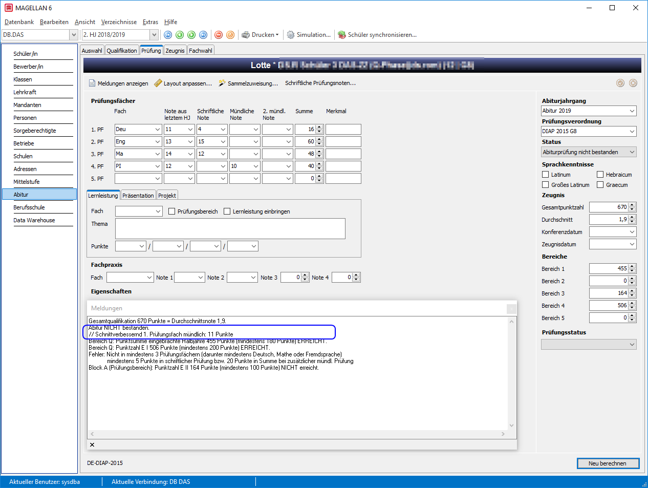Increase Summe value for 1. PF
This screenshot has width=648, height=488.
pos(319,127)
